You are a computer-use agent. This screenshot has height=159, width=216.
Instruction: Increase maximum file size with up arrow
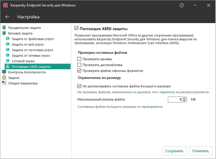click(184, 98)
